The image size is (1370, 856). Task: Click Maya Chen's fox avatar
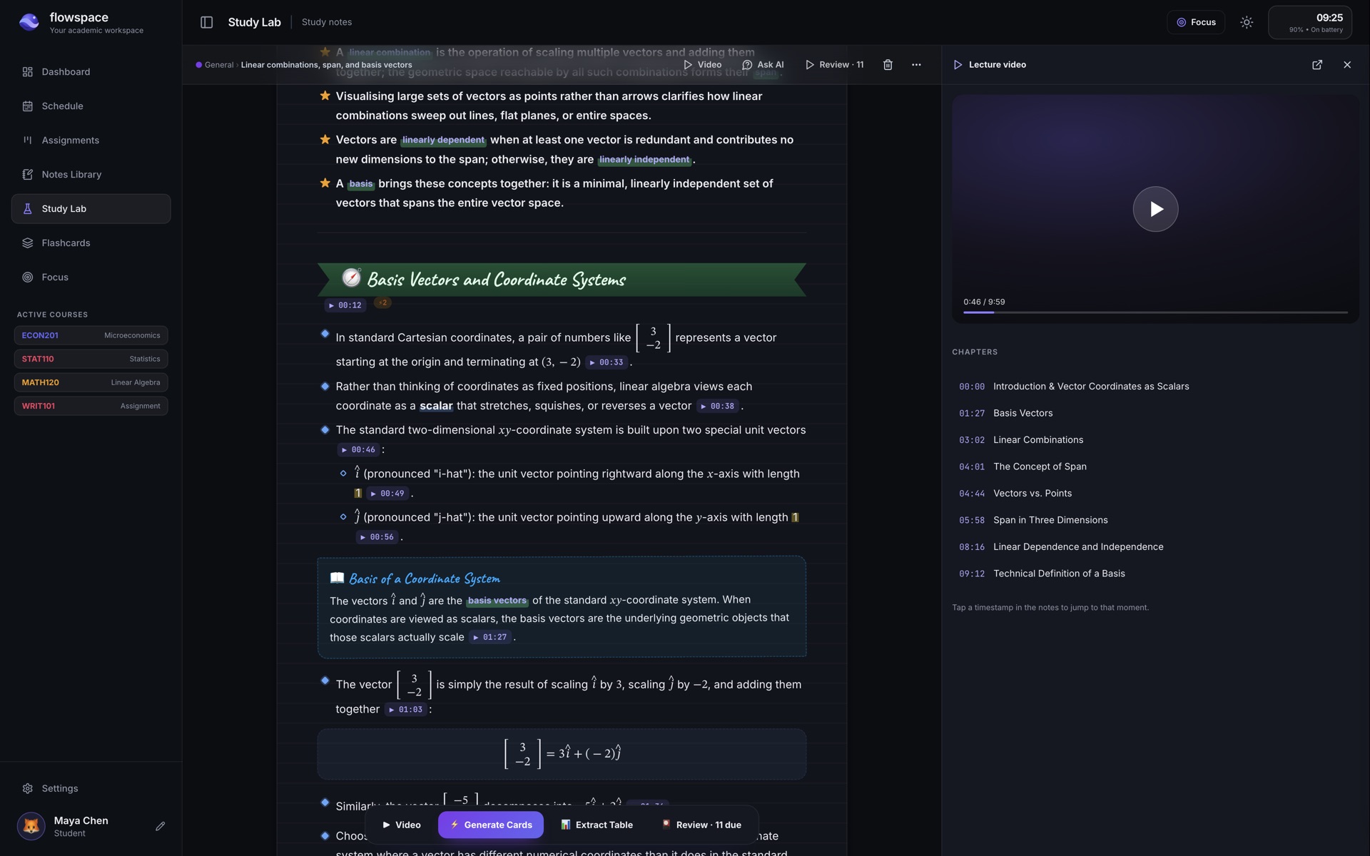tap(31, 826)
